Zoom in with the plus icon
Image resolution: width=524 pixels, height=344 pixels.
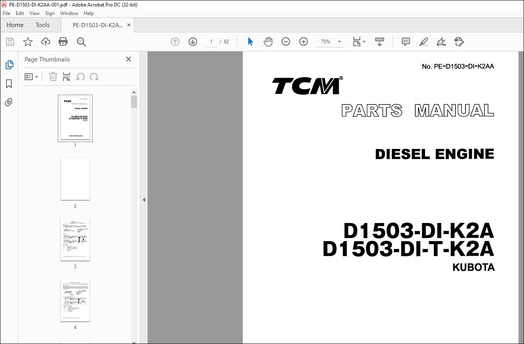coord(304,42)
